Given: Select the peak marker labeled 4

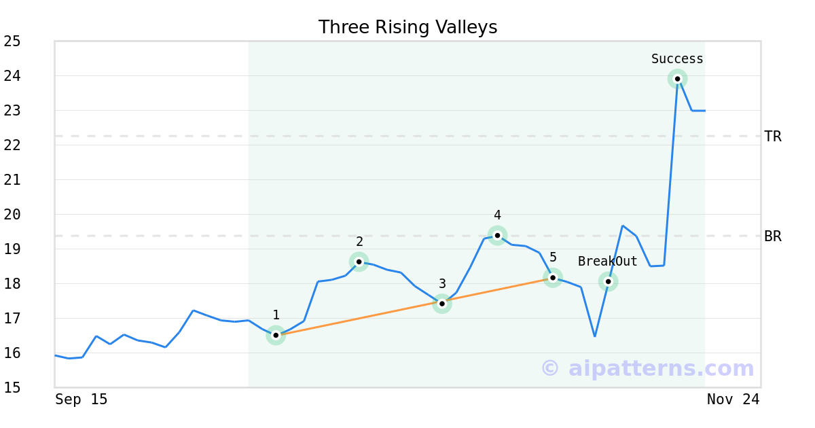Looking at the screenshot, I should coord(497,236).
